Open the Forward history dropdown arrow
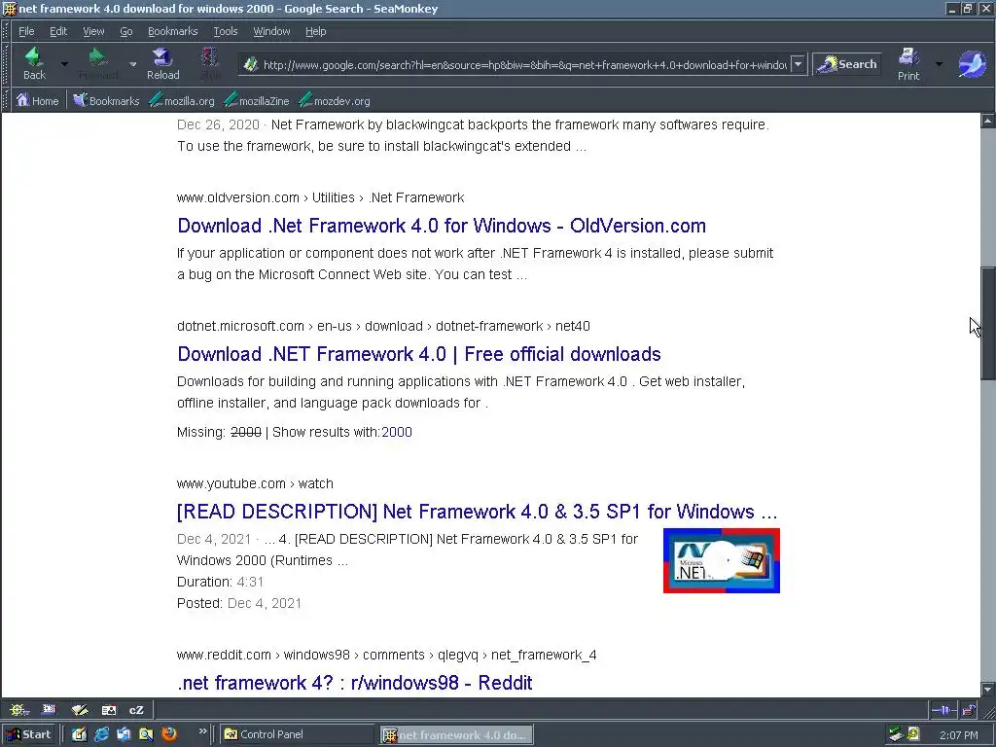 pos(132,64)
